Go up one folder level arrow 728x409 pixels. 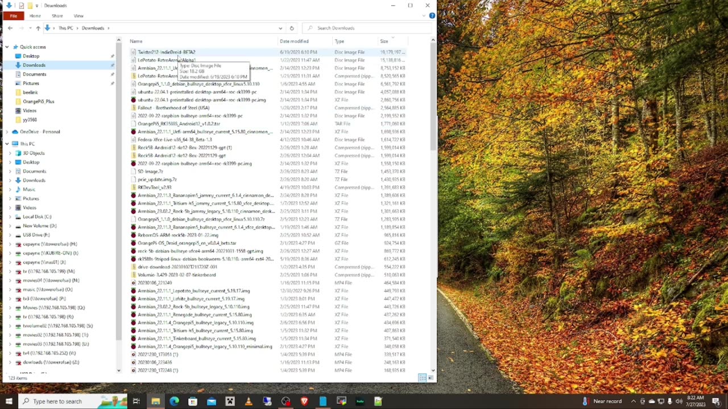38,28
